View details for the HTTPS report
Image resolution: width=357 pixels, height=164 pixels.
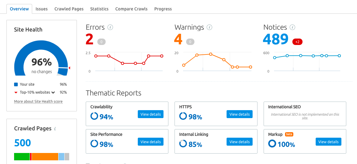click(239, 114)
